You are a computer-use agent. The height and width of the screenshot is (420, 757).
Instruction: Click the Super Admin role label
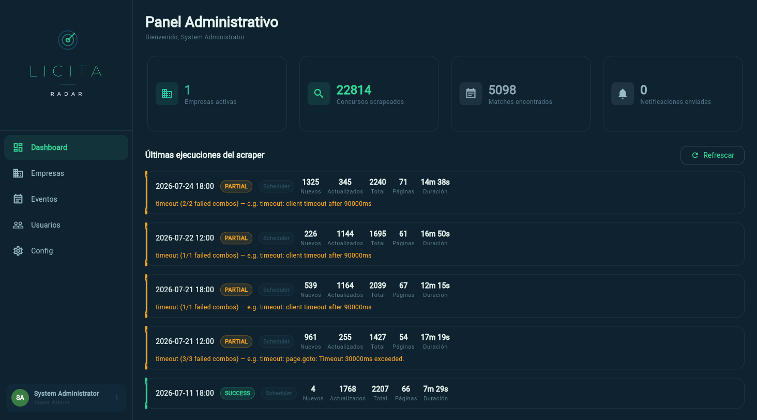(52, 402)
